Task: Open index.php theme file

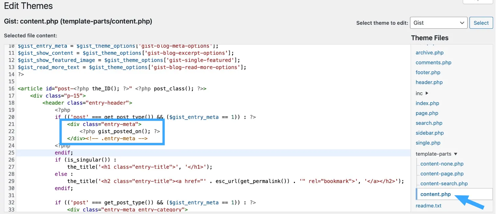Action: [427, 103]
